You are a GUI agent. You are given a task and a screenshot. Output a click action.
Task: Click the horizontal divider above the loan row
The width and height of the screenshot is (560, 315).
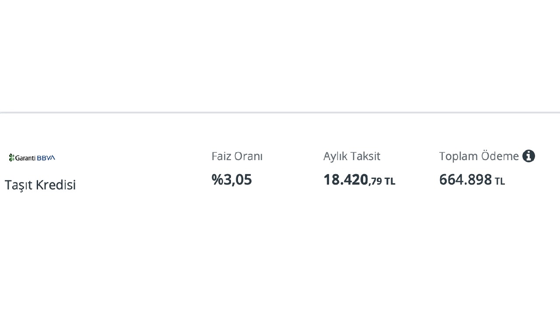point(280,112)
